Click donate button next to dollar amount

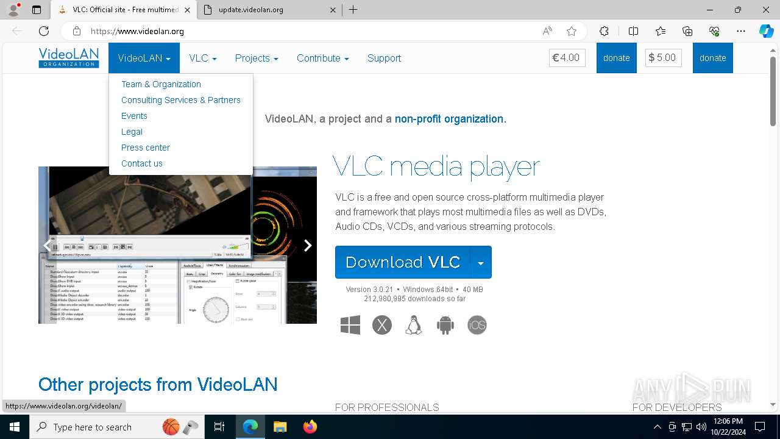pos(713,58)
